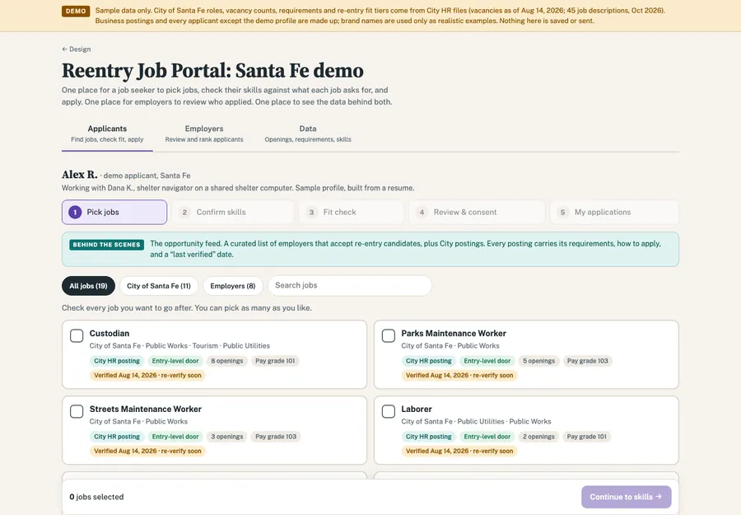This screenshot has height=515, width=741.
Task: Click Streets Maintenance's Pay grade 103 tag
Action: click(x=276, y=437)
